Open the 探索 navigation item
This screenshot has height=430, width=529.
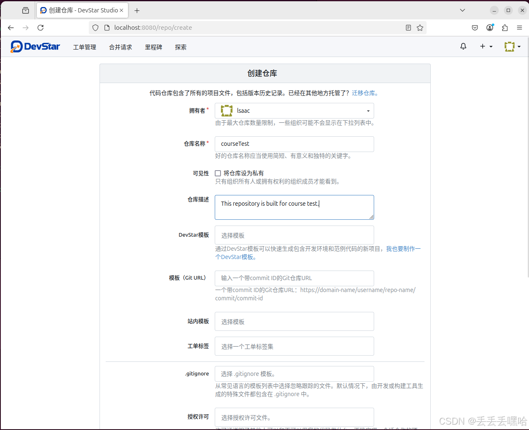coord(180,47)
